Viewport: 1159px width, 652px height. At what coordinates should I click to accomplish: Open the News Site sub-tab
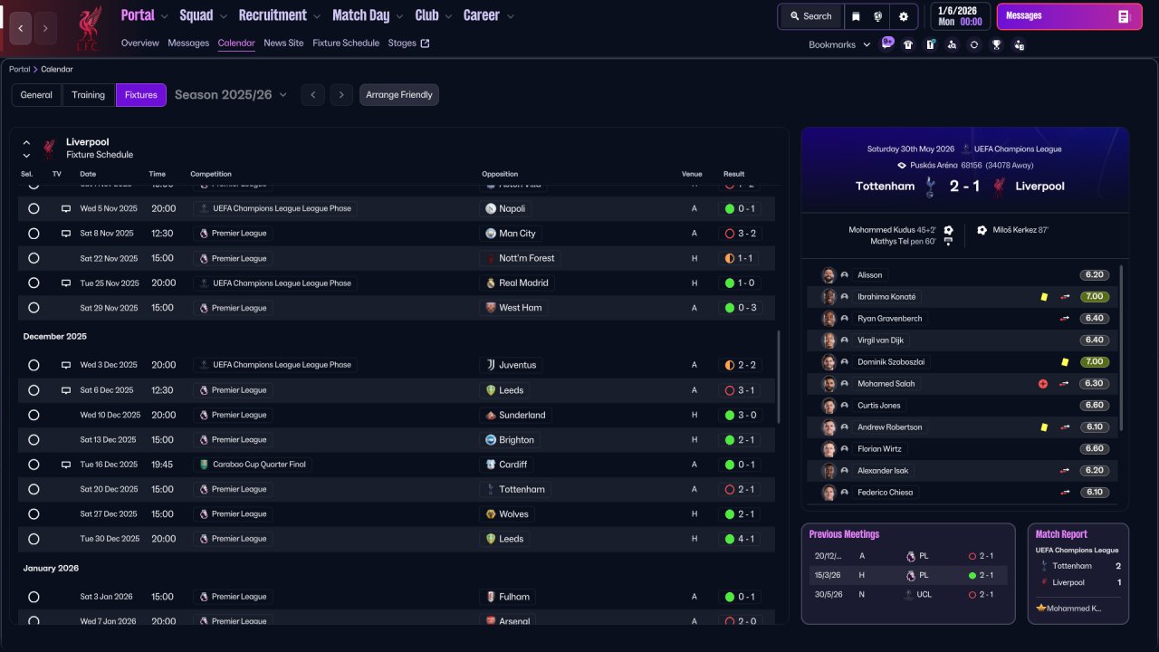click(283, 43)
